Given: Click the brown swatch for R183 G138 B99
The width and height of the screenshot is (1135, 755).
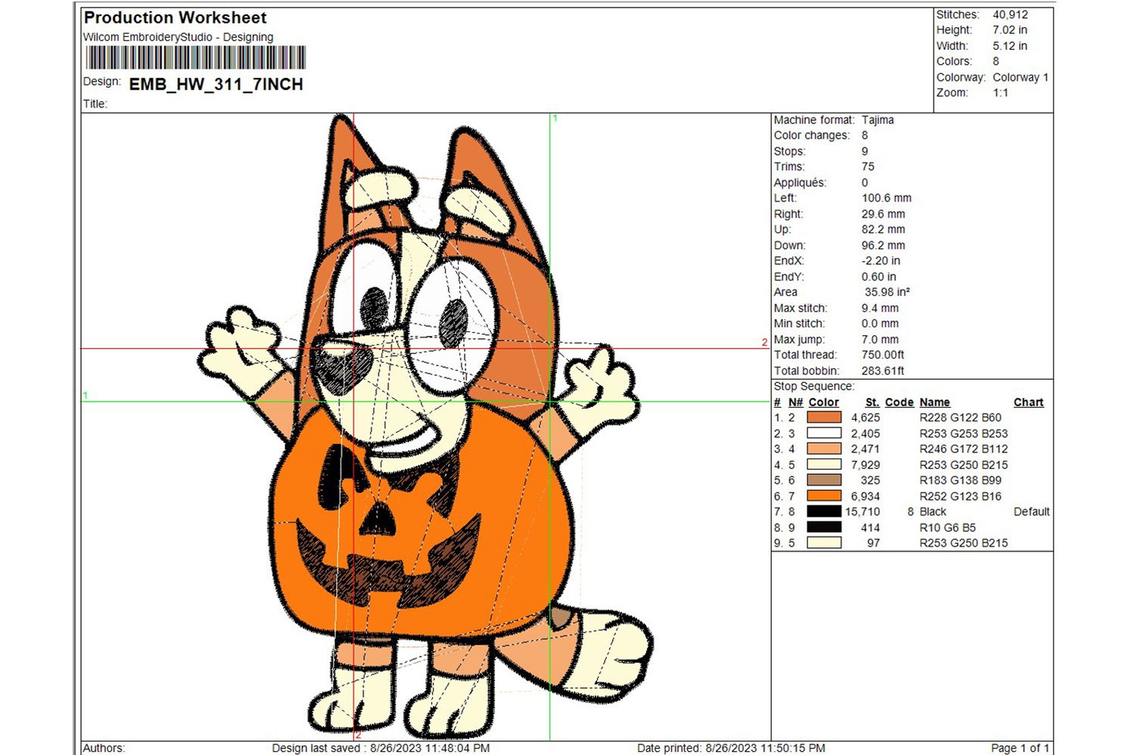Looking at the screenshot, I should [824, 480].
